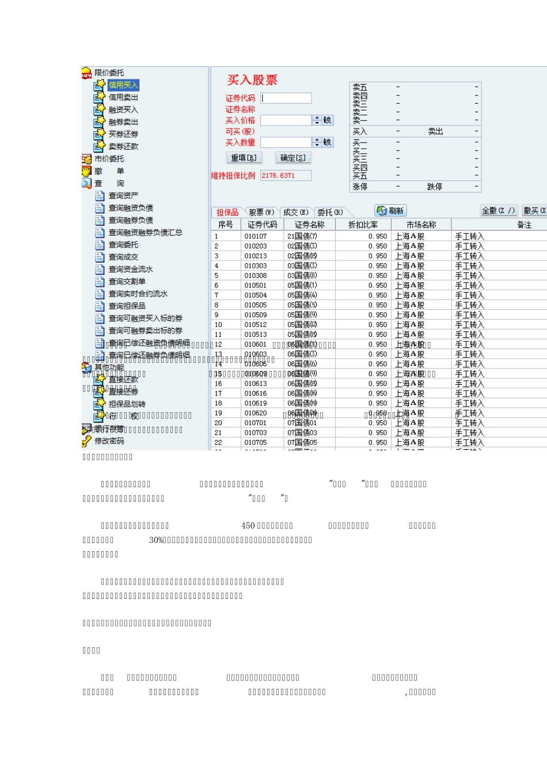Click the document icon beside 查询担保品
Screen dimensions: 547x774
[x=100, y=306]
